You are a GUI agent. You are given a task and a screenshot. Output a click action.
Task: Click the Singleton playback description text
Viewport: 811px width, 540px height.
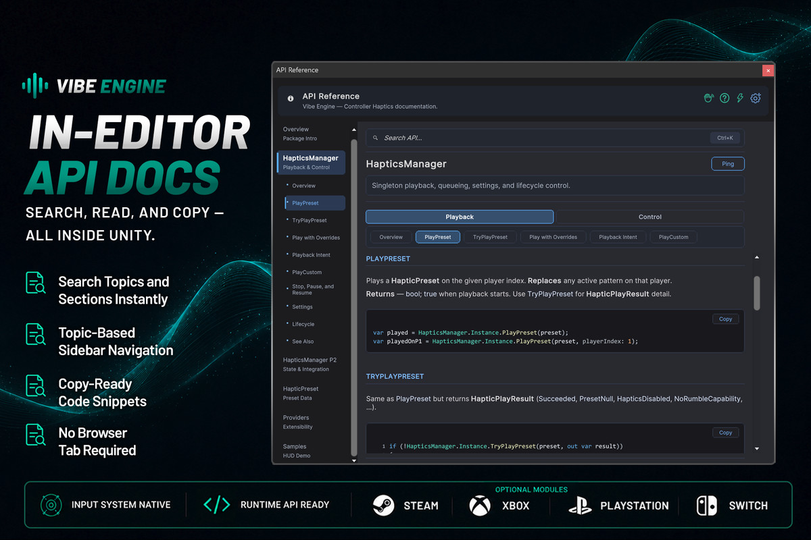coord(472,186)
